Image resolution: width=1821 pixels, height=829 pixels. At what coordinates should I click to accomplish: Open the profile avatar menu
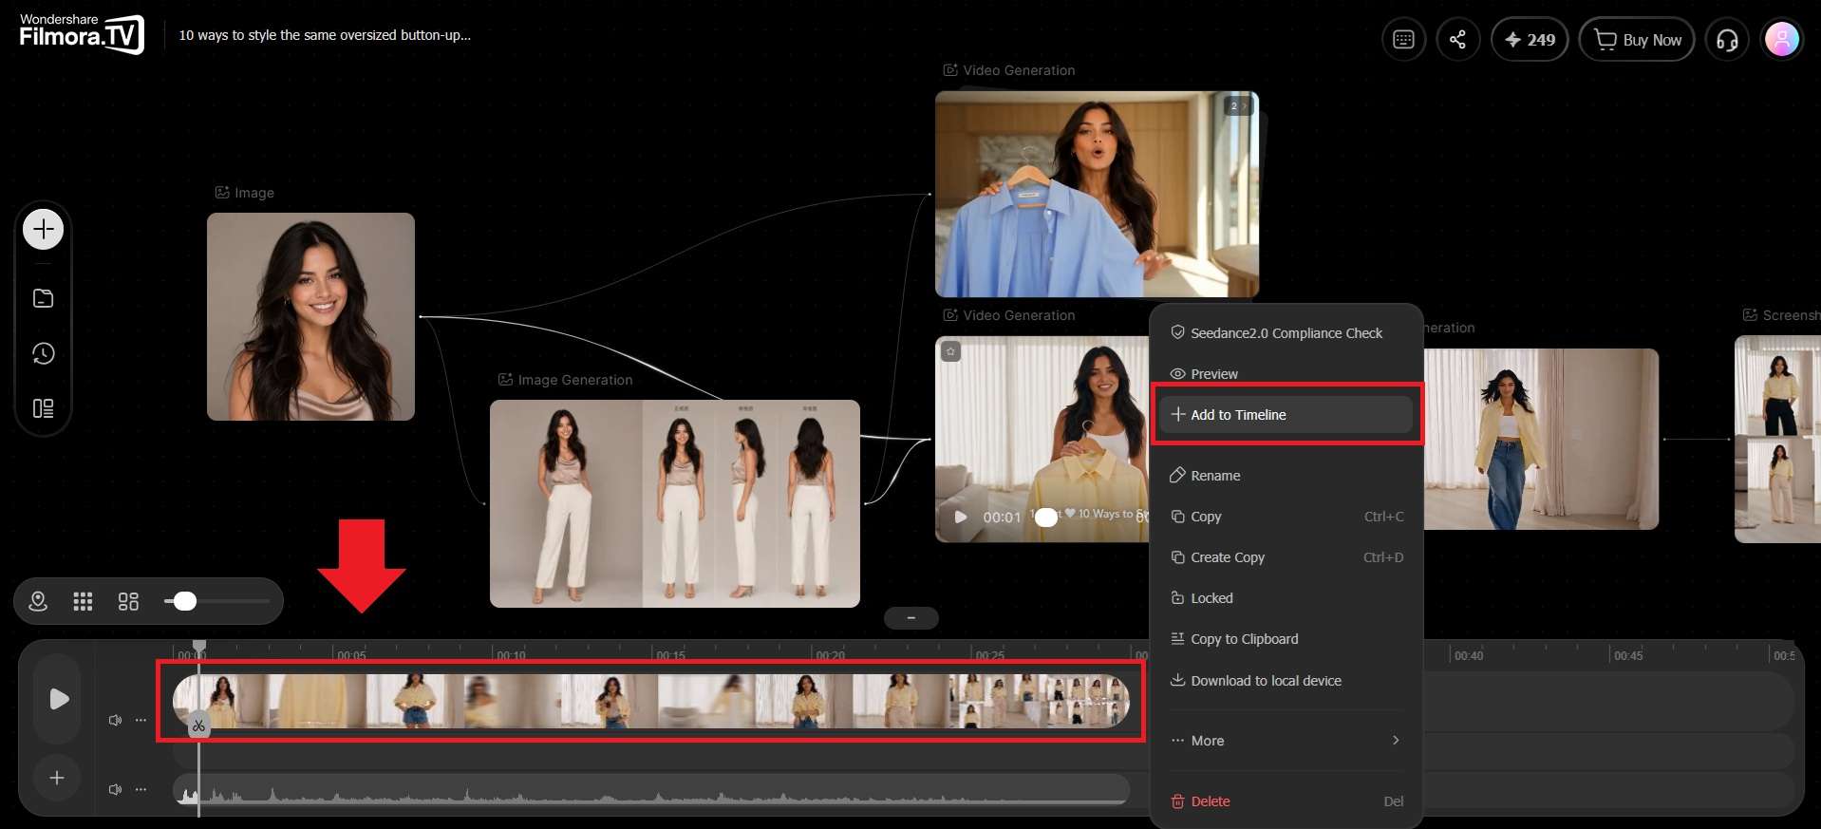(1781, 39)
